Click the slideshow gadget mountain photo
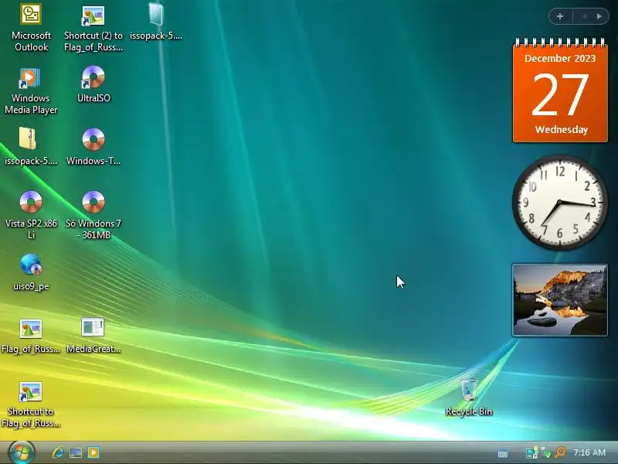 [x=559, y=300]
